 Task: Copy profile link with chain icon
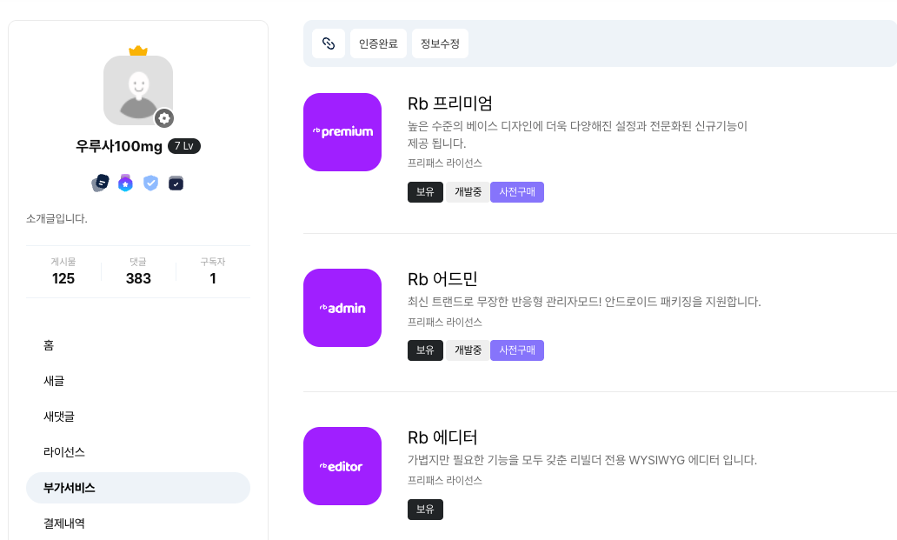(x=329, y=43)
